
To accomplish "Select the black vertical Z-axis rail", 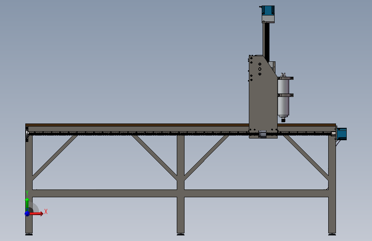I will pyautogui.click(x=267, y=42).
